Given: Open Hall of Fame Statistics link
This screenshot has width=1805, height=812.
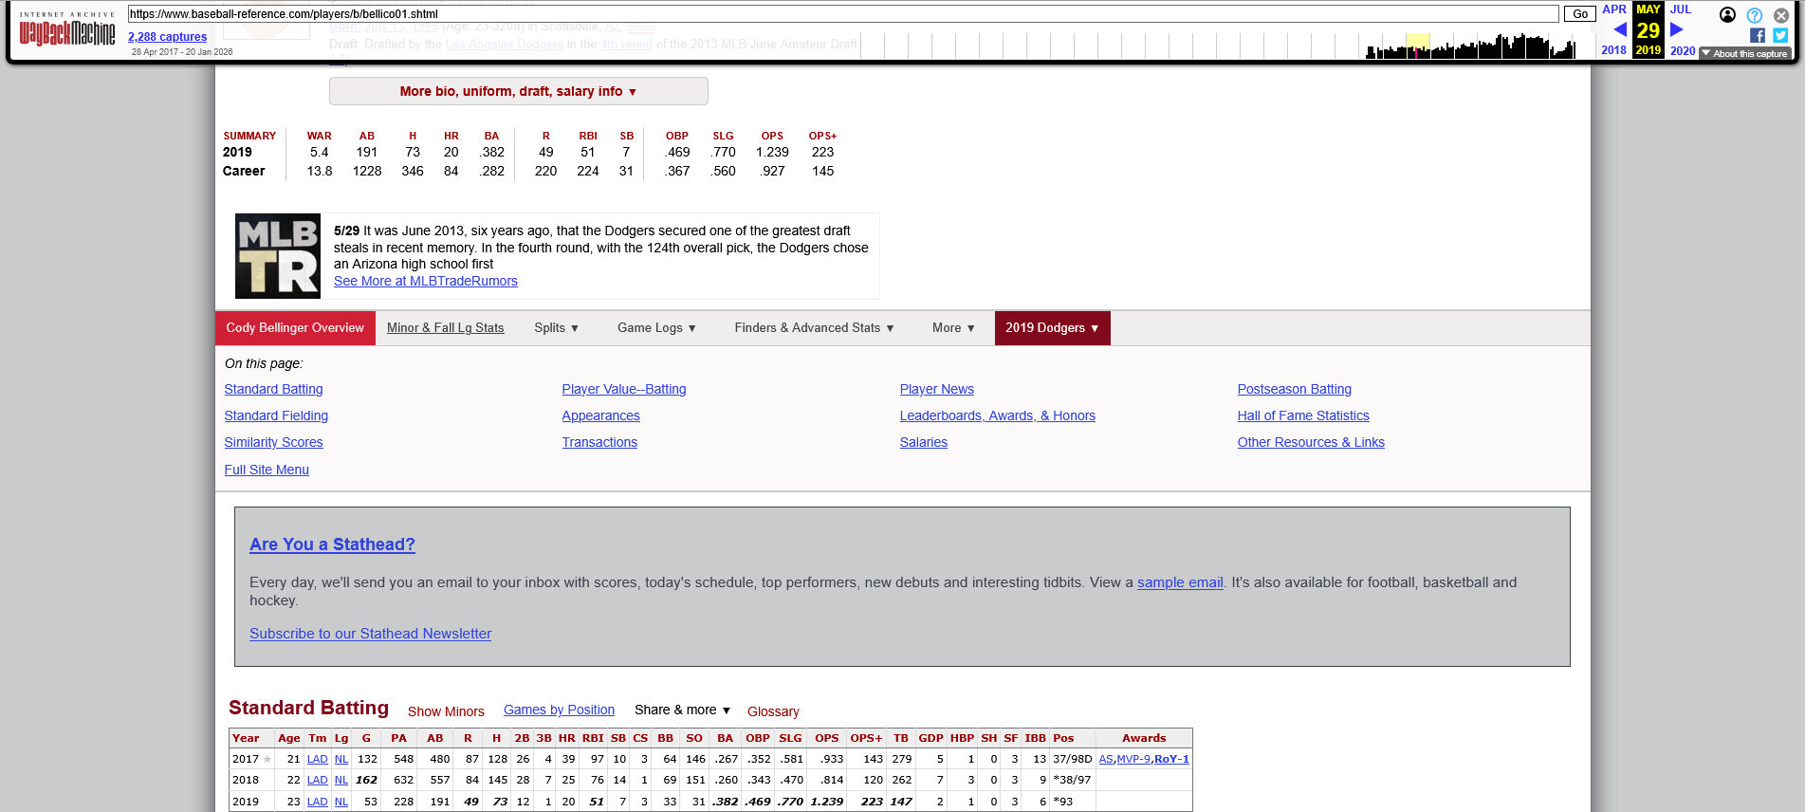Looking at the screenshot, I should pos(1303,415).
